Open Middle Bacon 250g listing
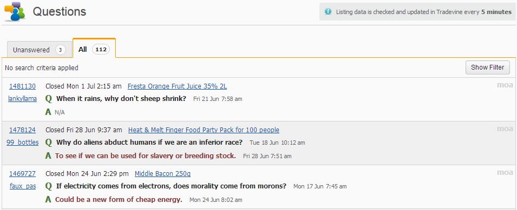517x210 pixels. [x=163, y=174]
